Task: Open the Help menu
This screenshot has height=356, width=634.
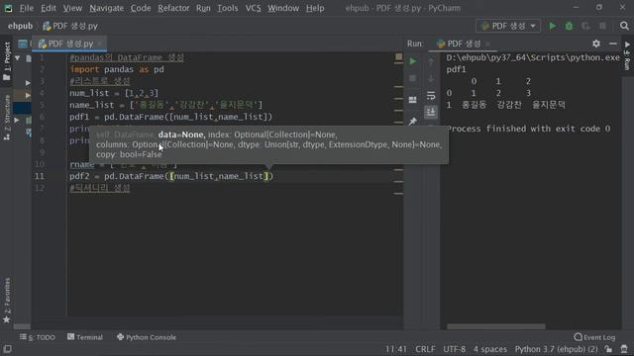Action: point(315,8)
